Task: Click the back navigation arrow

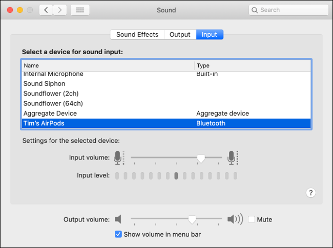Action: [46, 10]
